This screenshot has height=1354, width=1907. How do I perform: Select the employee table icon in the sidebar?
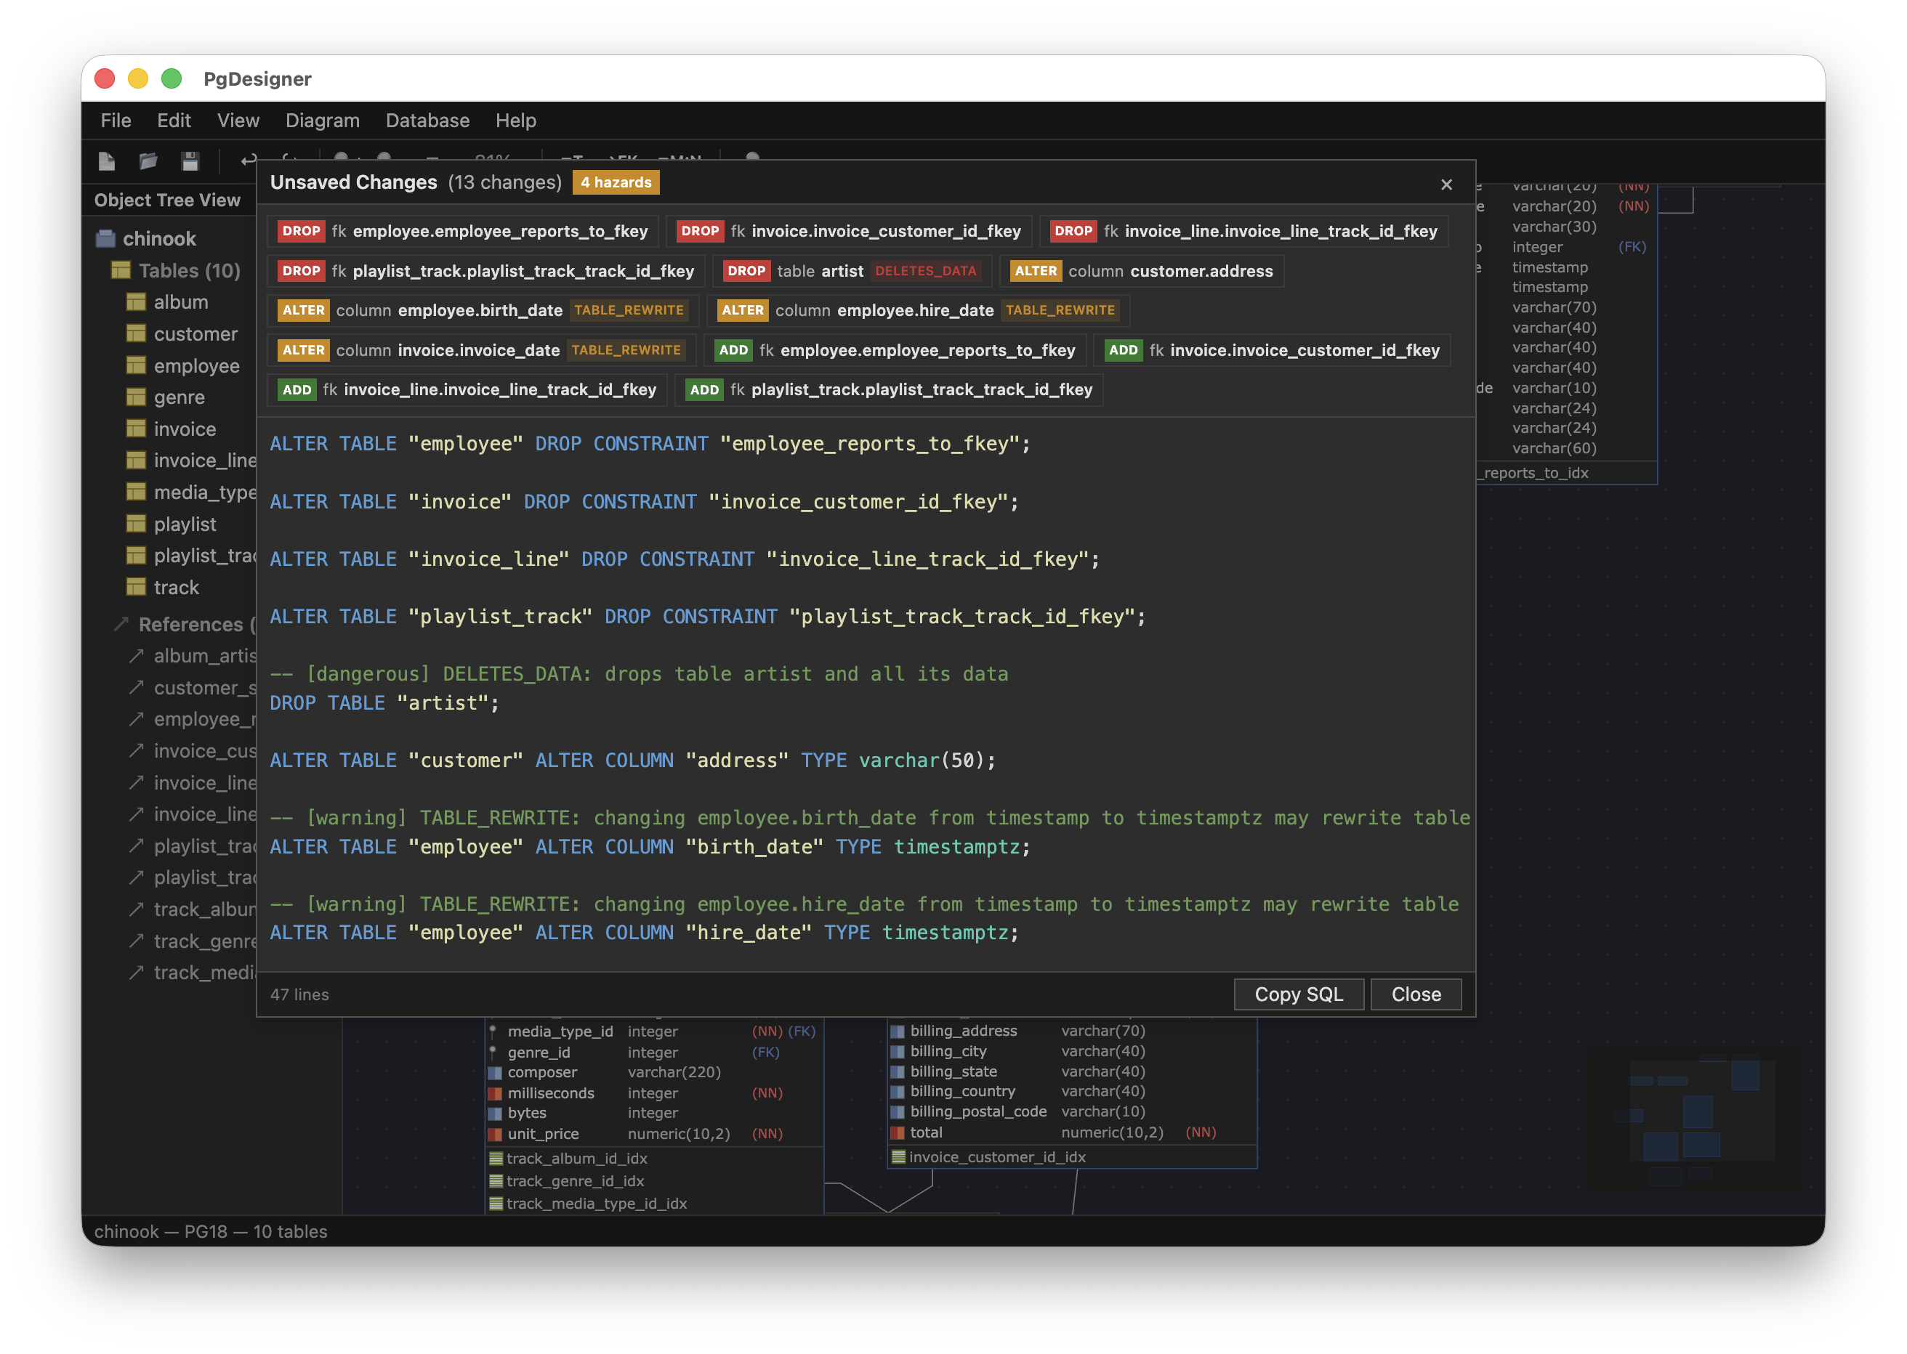[136, 365]
